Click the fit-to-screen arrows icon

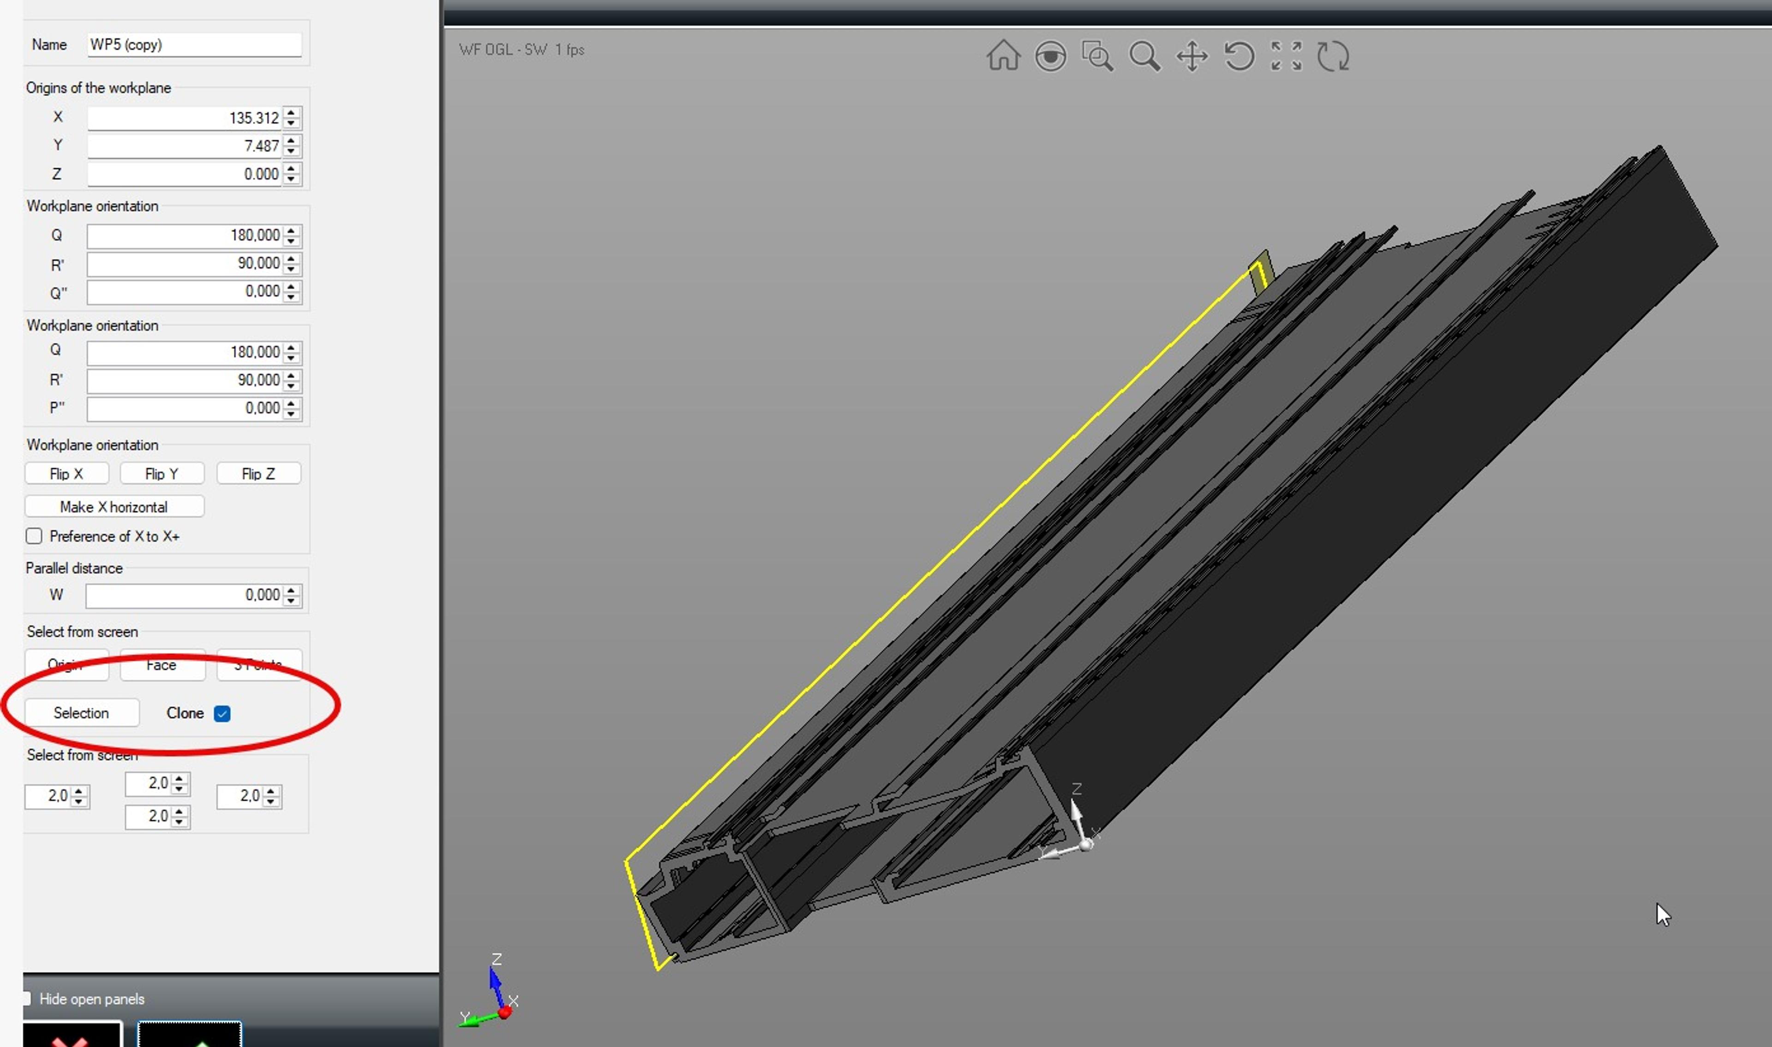tap(1286, 56)
